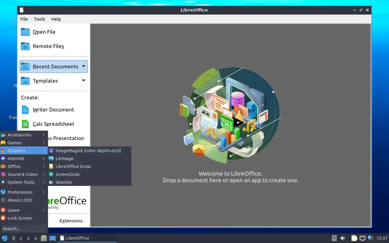Click the 15:37 clock
This screenshot has width=389, height=243.
(382, 238)
